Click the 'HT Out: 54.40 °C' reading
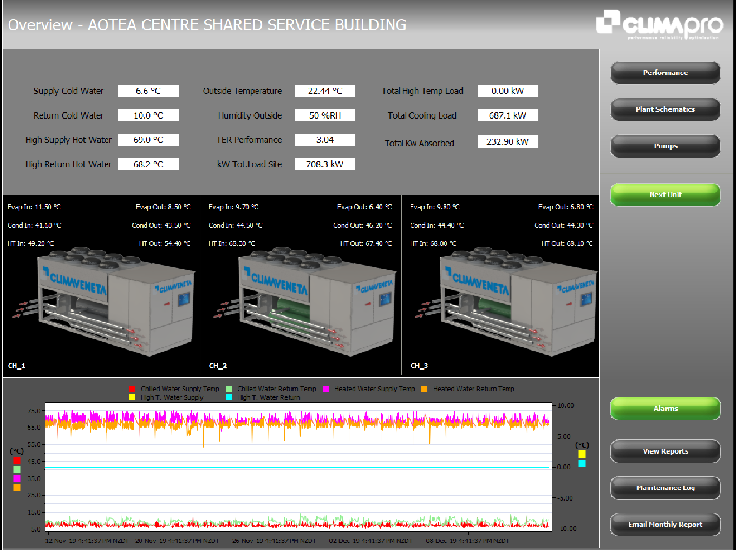Viewport: 736px width, 550px height. pyautogui.click(x=165, y=244)
